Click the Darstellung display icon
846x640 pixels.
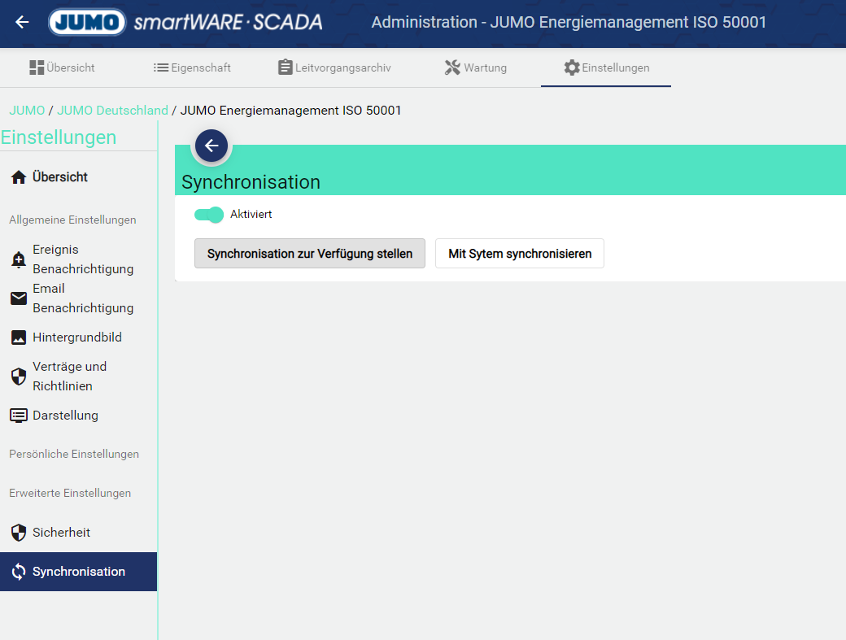(18, 416)
